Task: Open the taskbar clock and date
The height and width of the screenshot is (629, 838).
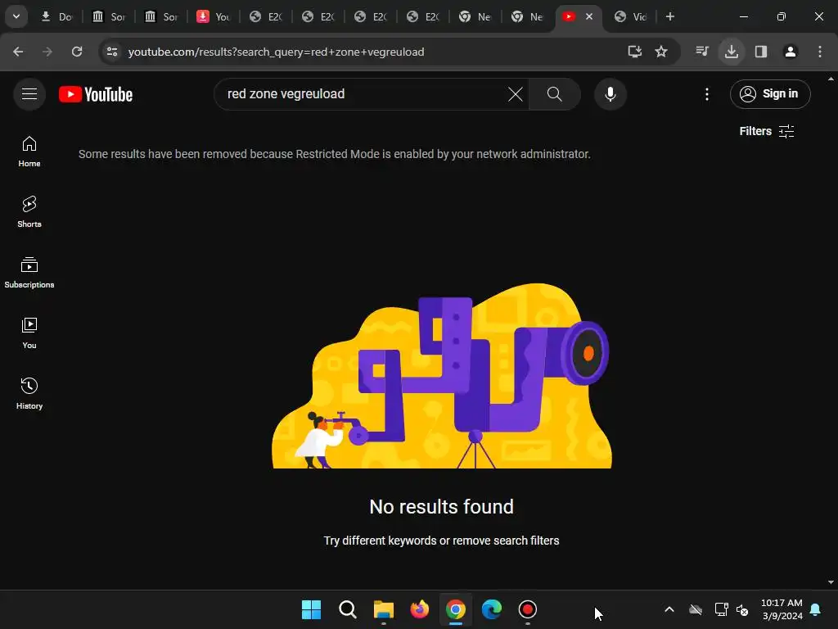Action: [782, 609]
